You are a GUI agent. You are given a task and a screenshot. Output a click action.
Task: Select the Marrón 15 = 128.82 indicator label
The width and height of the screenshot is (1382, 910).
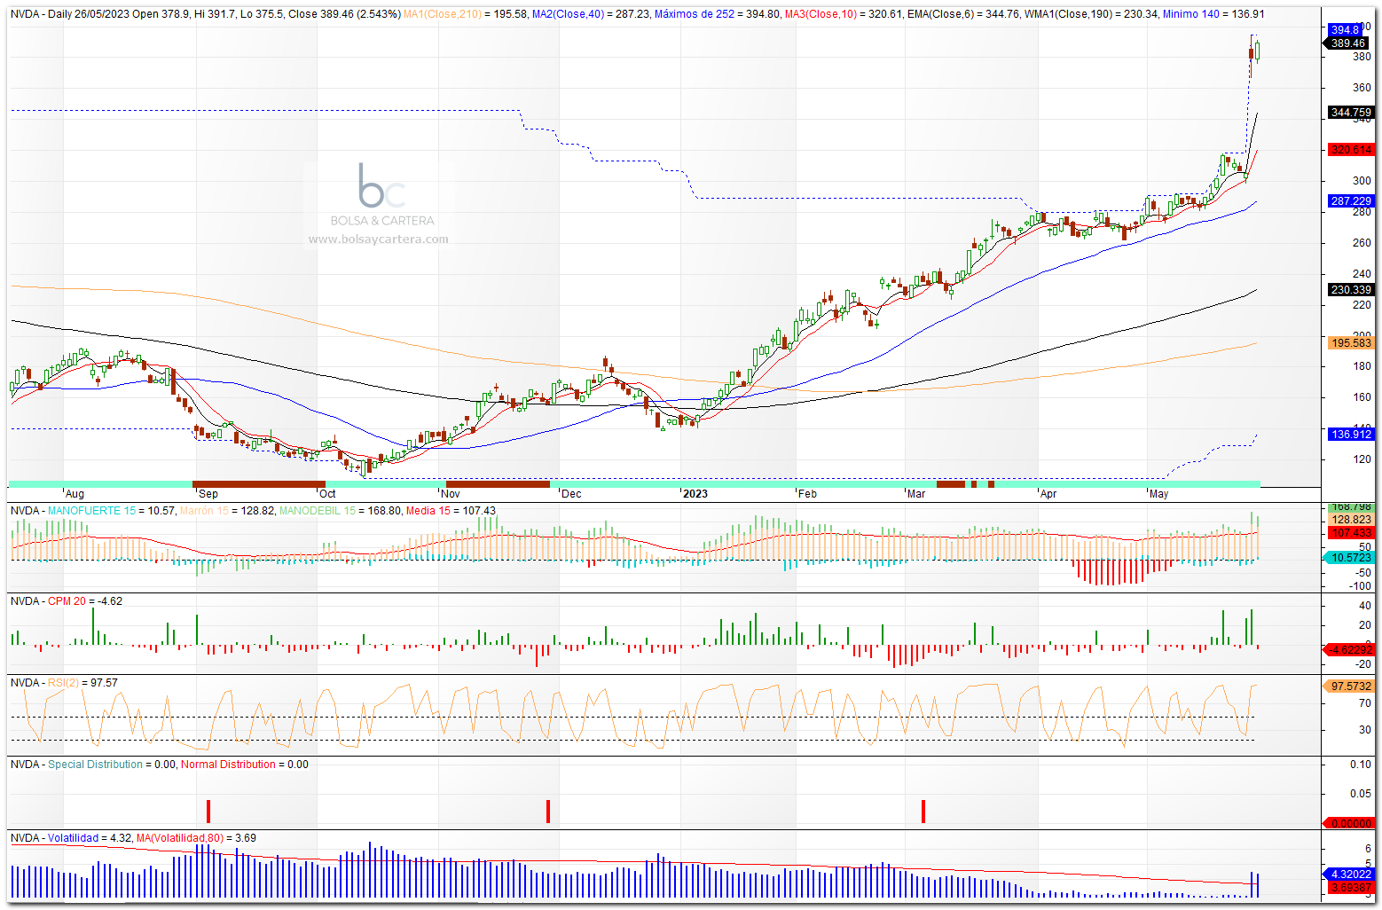(x=226, y=511)
